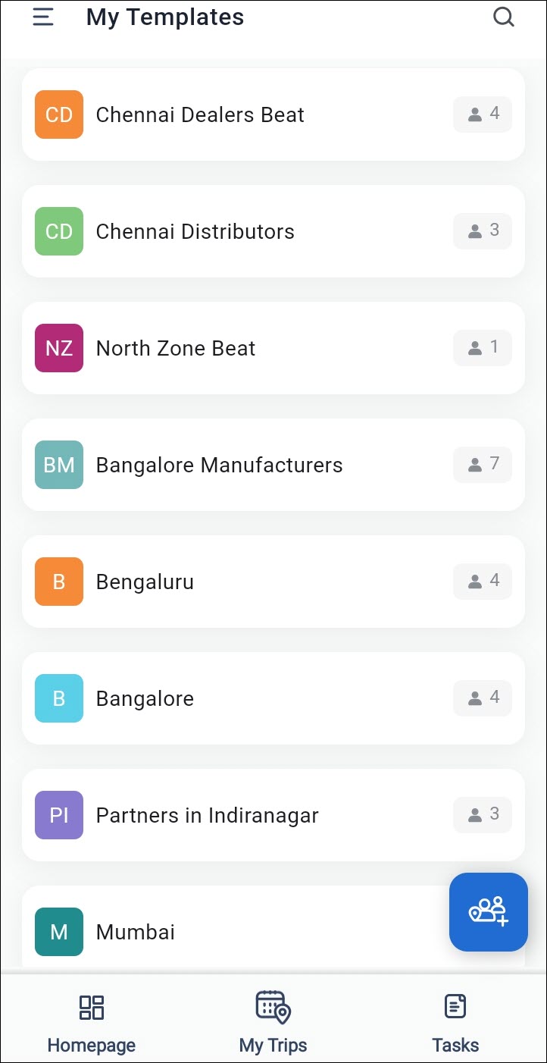Click the dark teal M avatar icon

click(59, 932)
